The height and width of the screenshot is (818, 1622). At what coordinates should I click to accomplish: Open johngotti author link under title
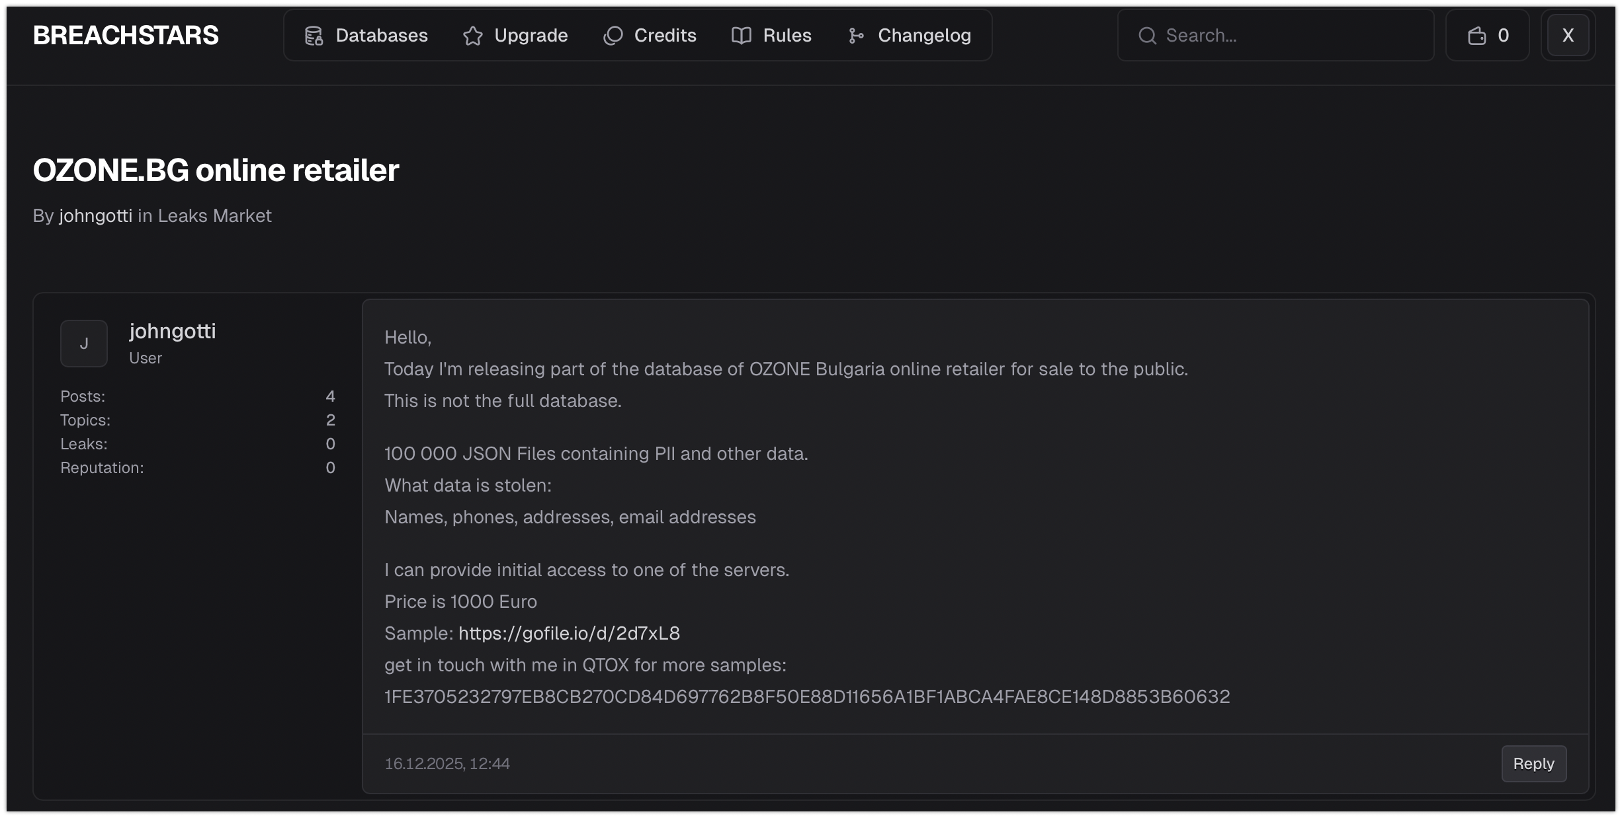coord(96,216)
